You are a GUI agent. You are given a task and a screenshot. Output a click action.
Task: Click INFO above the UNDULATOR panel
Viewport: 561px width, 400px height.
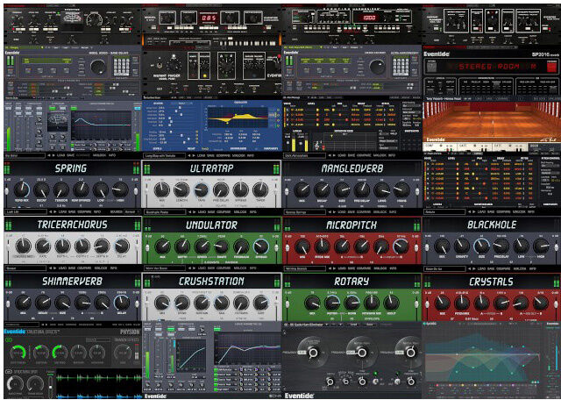(253, 212)
